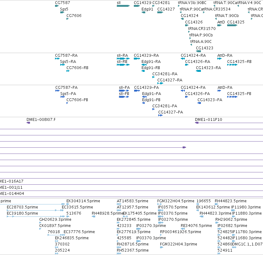Open the Edg91-PB protein label
Image resolution: width=263 pixels, height=255 pixels.
[151, 100]
